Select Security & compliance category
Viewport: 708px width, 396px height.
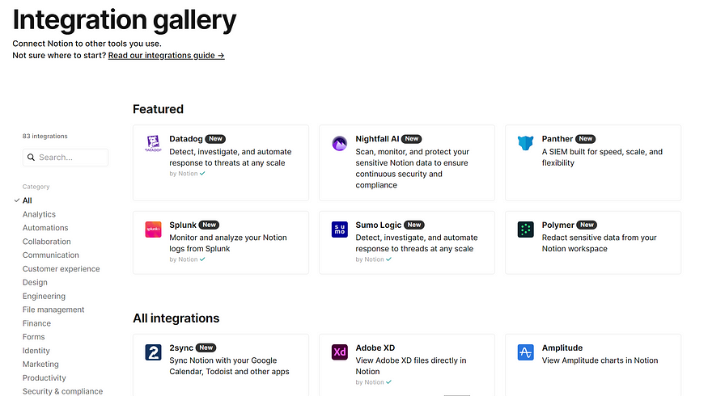(x=62, y=391)
